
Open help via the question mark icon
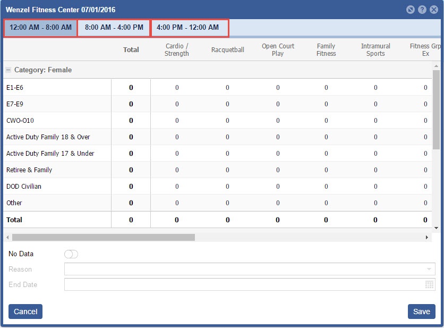tap(422, 10)
